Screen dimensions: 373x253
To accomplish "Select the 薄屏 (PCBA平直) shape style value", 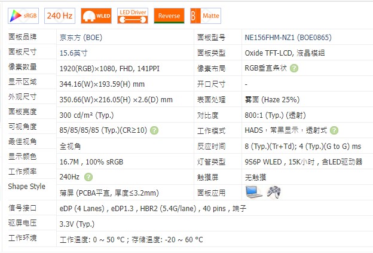I will 109,193.
